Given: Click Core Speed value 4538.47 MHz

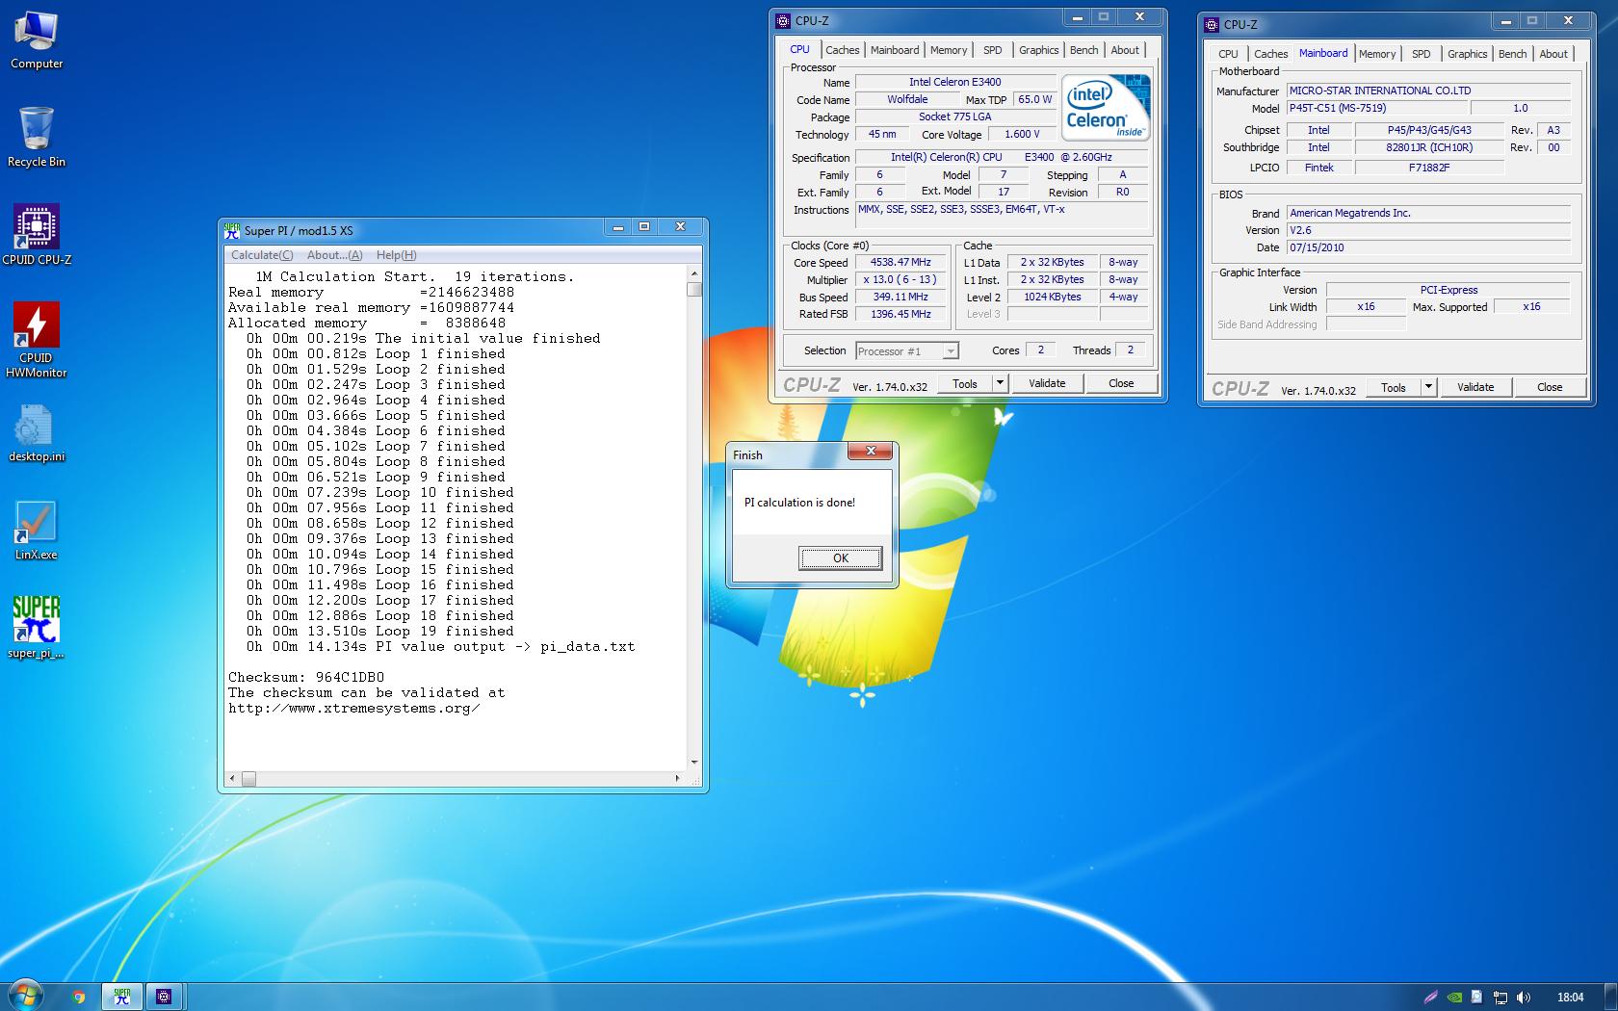Looking at the screenshot, I should click(x=900, y=262).
